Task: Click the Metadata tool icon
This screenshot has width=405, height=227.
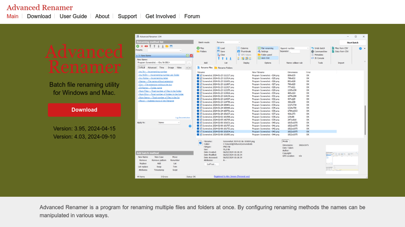Action: click(x=313, y=55)
